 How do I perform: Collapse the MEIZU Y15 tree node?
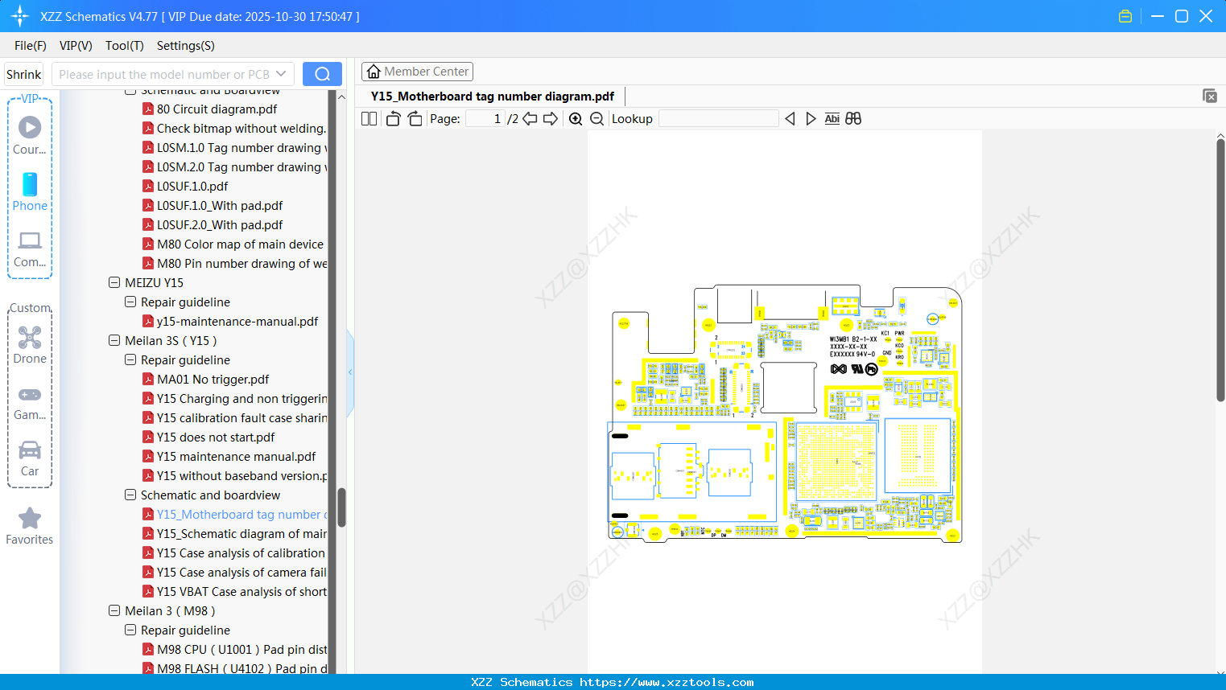tap(114, 282)
